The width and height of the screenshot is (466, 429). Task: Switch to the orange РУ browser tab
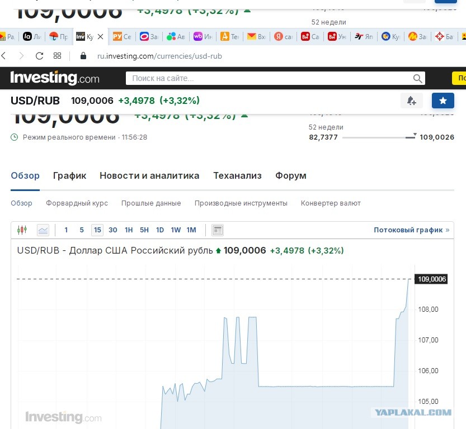[x=122, y=36]
